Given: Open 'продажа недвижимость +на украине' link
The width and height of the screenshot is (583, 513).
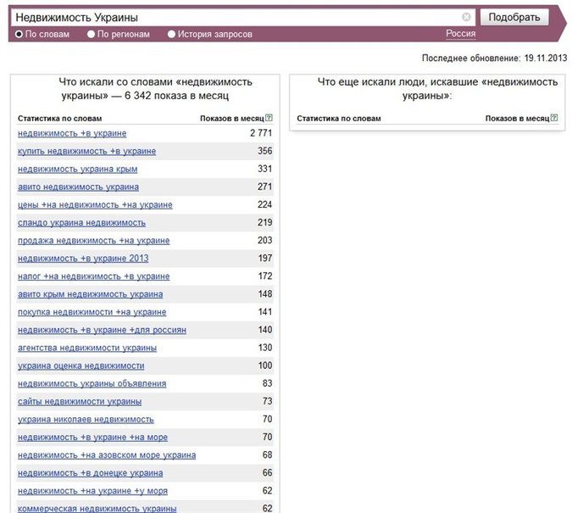Looking at the screenshot, I should (x=93, y=241).
